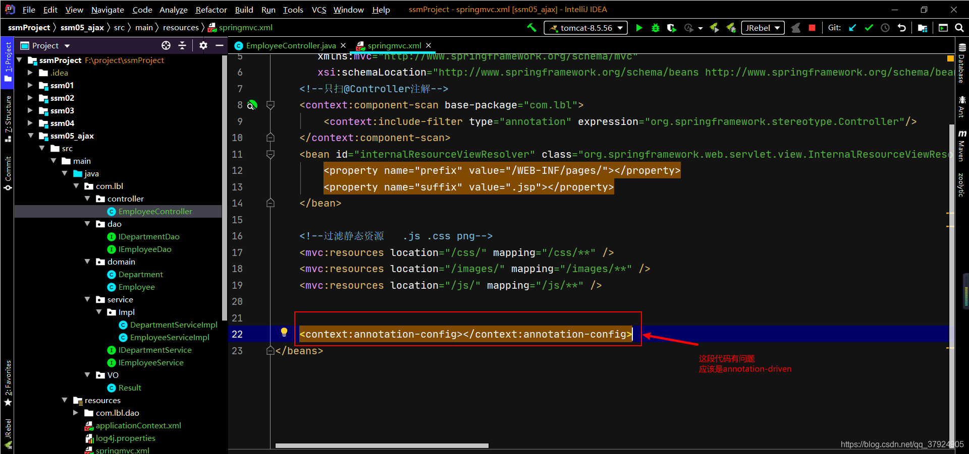The image size is (969, 454).
Task: Toggle the Commit tool window
Action: pos(8,173)
